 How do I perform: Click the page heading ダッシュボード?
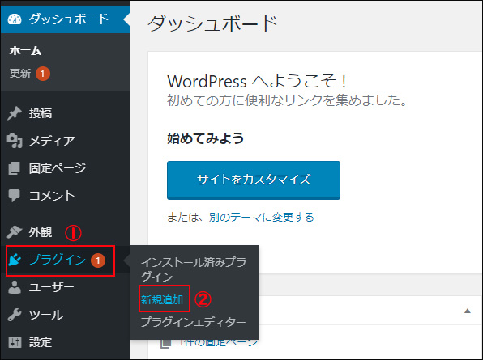(212, 23)
